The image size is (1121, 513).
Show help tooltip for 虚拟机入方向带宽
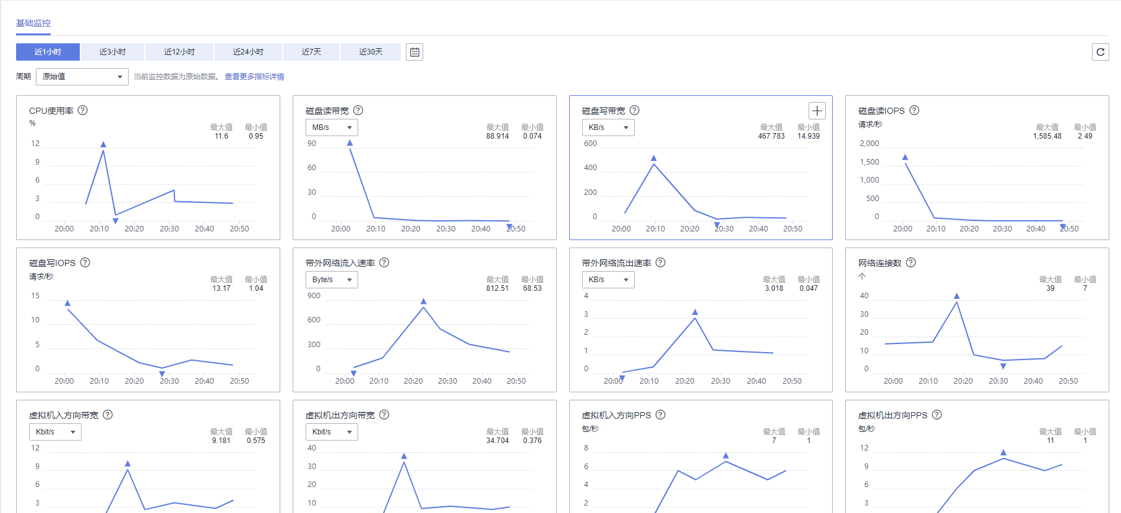click(108, 415)
